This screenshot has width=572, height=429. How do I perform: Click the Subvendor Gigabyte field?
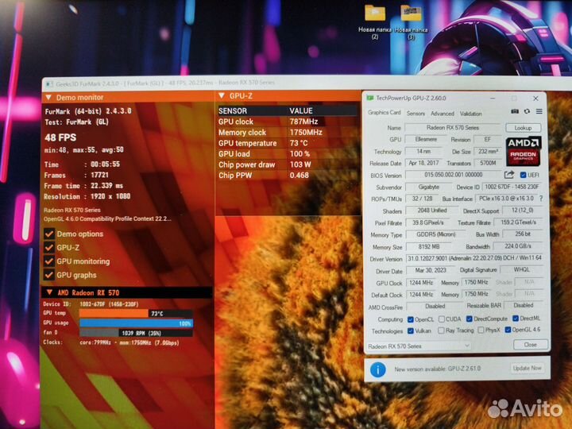pos(428,187)
